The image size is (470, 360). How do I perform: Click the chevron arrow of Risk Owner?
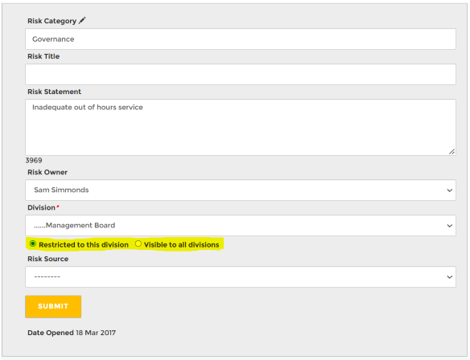[x=449, y=190]
